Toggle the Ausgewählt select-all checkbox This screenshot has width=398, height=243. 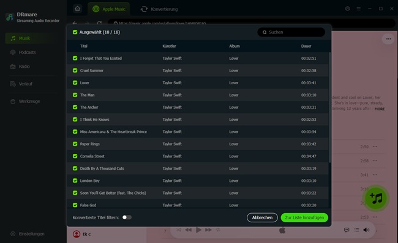75,32
